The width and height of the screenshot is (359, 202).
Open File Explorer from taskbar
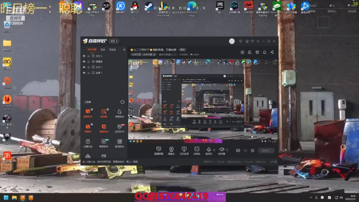pyautogui.click(x=14, y=198)
